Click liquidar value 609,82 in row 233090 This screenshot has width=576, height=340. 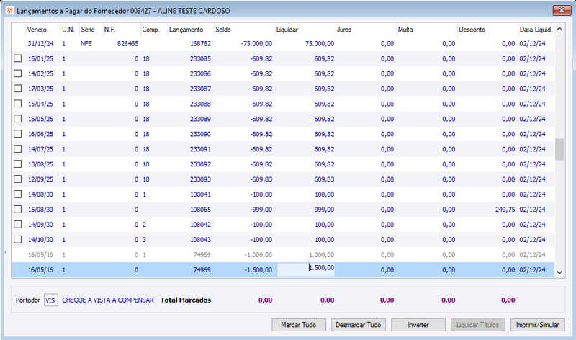point(324,134)
